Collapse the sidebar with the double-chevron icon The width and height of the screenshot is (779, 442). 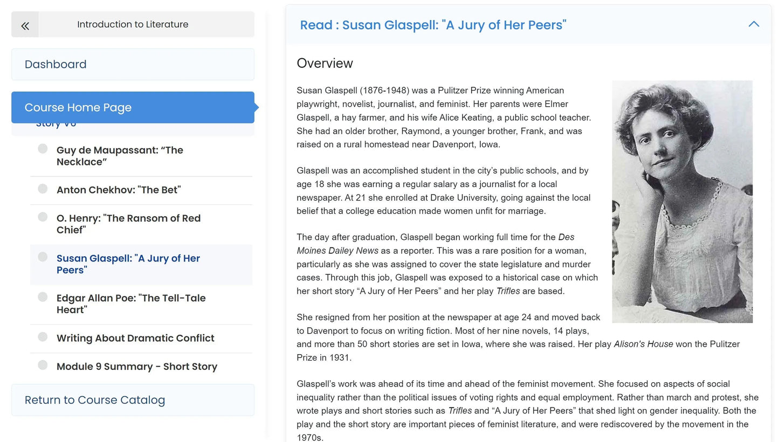point(25,25)
